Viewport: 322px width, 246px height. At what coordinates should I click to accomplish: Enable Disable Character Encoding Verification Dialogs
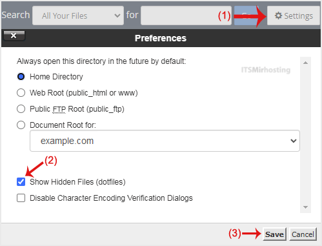[21, 198]
